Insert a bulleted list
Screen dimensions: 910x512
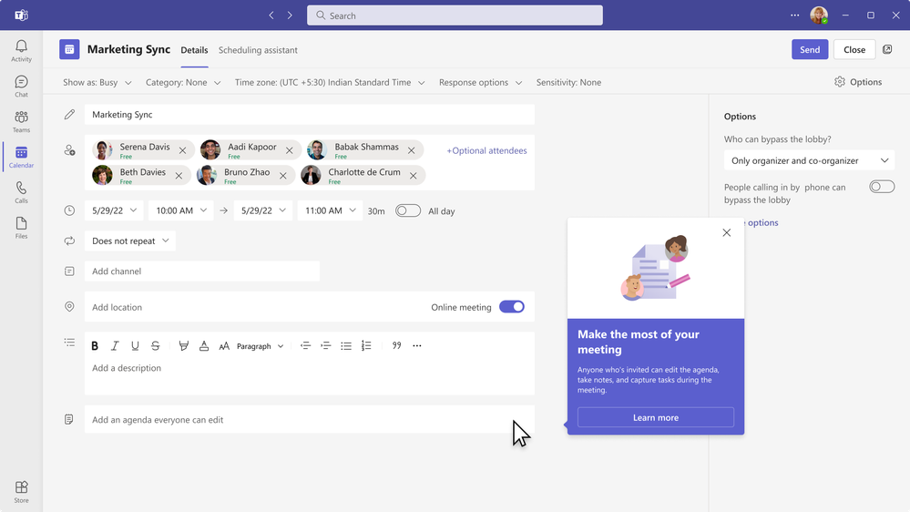[x=346, y=346]
